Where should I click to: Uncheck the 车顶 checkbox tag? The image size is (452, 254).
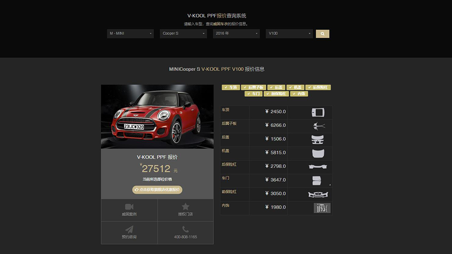(231, 87)
